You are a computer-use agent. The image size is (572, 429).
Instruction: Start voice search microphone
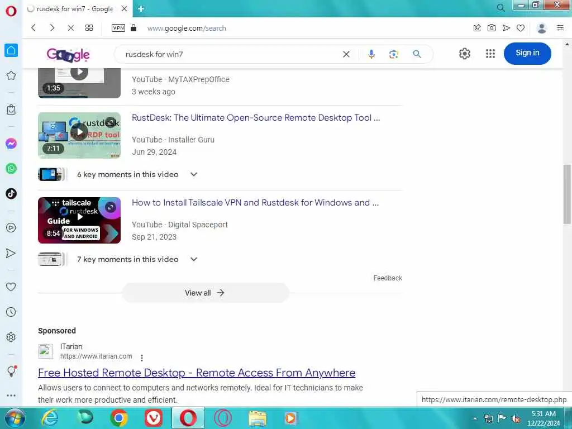[x=371, y=54]
